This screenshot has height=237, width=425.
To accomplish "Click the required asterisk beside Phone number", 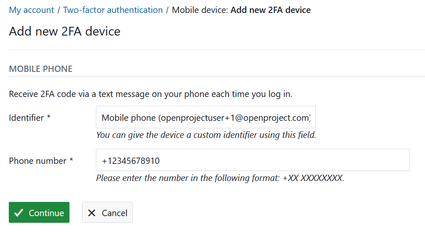I will point(72,161).
